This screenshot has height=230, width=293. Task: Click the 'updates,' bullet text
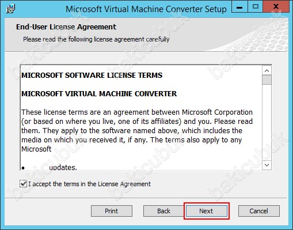[63, 167]
